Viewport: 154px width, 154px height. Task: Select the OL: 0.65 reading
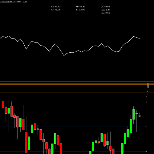click(105, 13)
